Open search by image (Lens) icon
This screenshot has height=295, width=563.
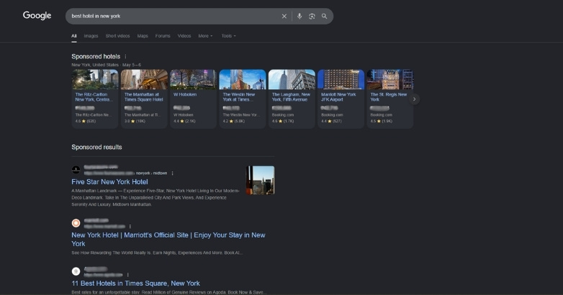tap(312, 16)
